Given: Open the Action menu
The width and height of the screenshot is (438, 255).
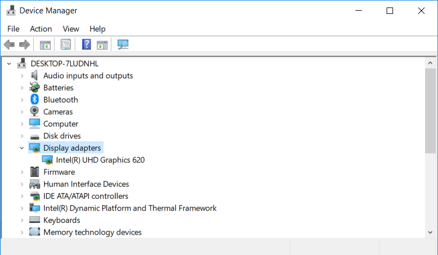Looking at the screenshot, I should point(41,29).
